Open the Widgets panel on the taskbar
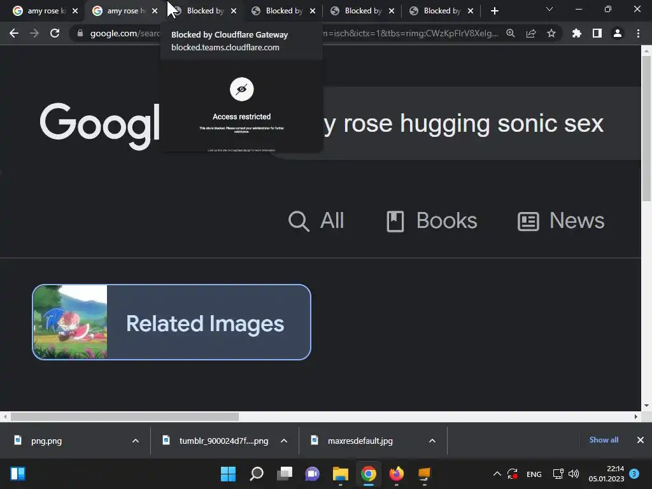652x489 pixels. click(18, 474)
